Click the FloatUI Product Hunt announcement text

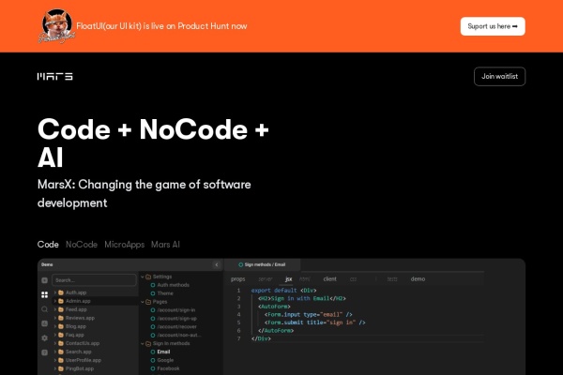pos(161,26)
